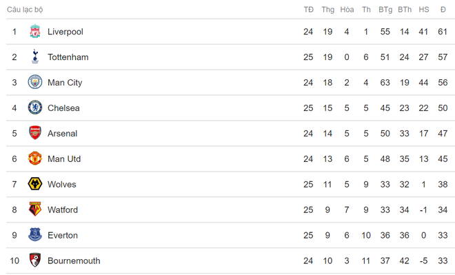Open the Liverpool team name link

click(65, 32)
